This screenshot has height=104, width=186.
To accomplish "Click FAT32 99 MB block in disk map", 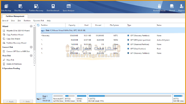I will (70, 98).
